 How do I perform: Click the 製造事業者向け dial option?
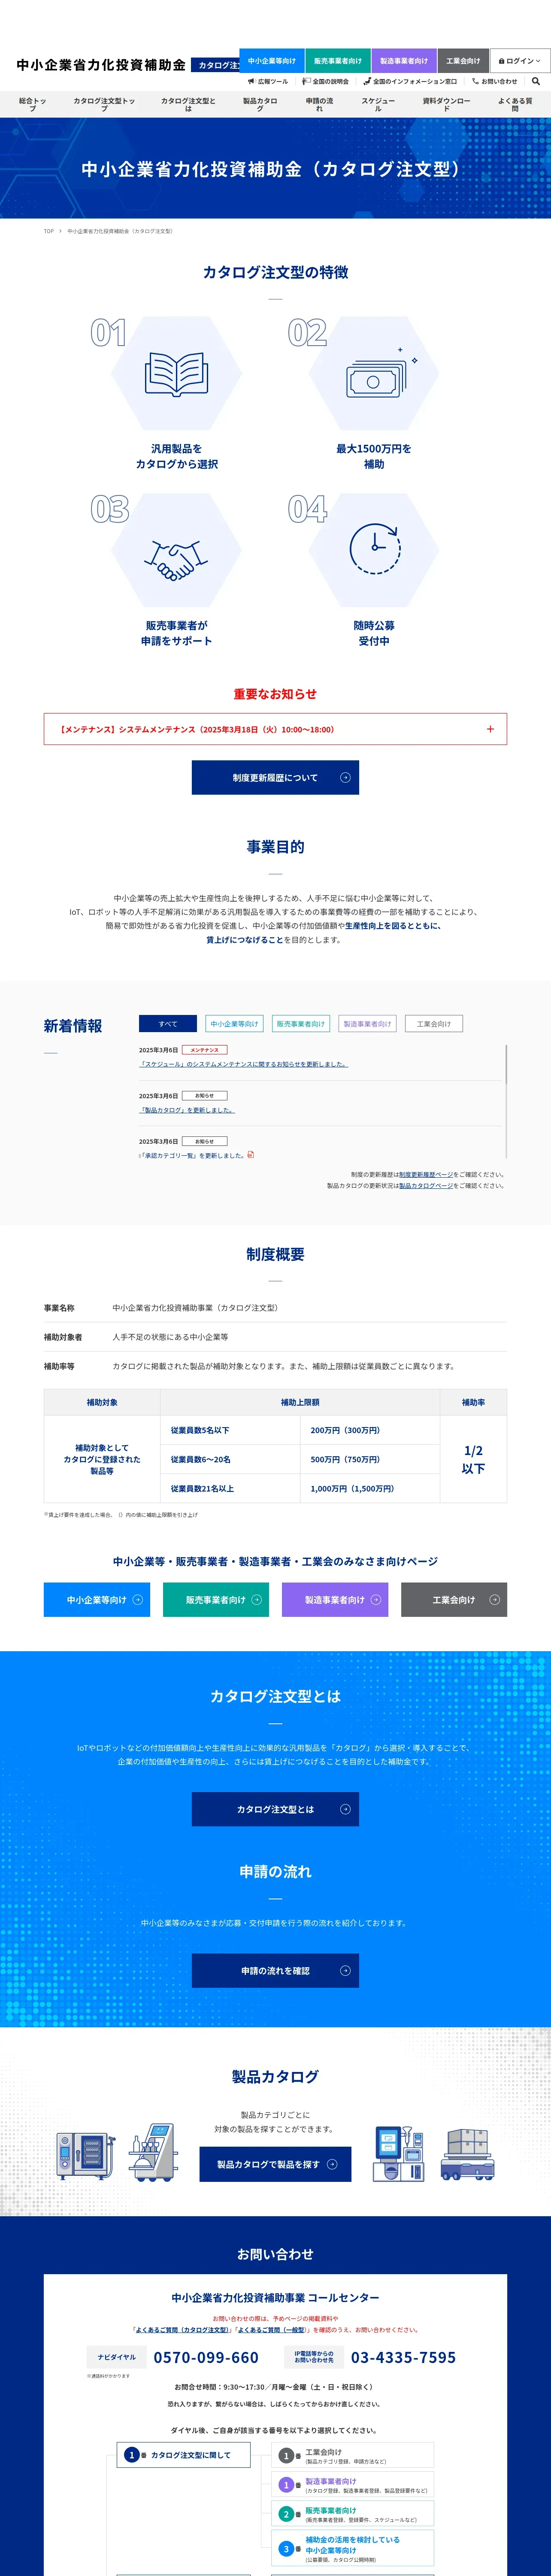[353, 2484]
